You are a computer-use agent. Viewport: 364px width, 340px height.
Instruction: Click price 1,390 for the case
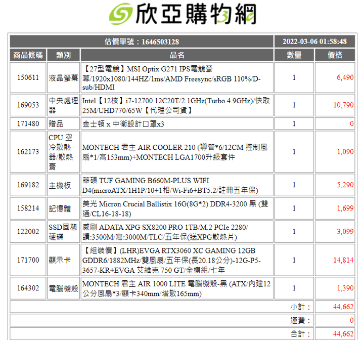(x=345, y=288)
